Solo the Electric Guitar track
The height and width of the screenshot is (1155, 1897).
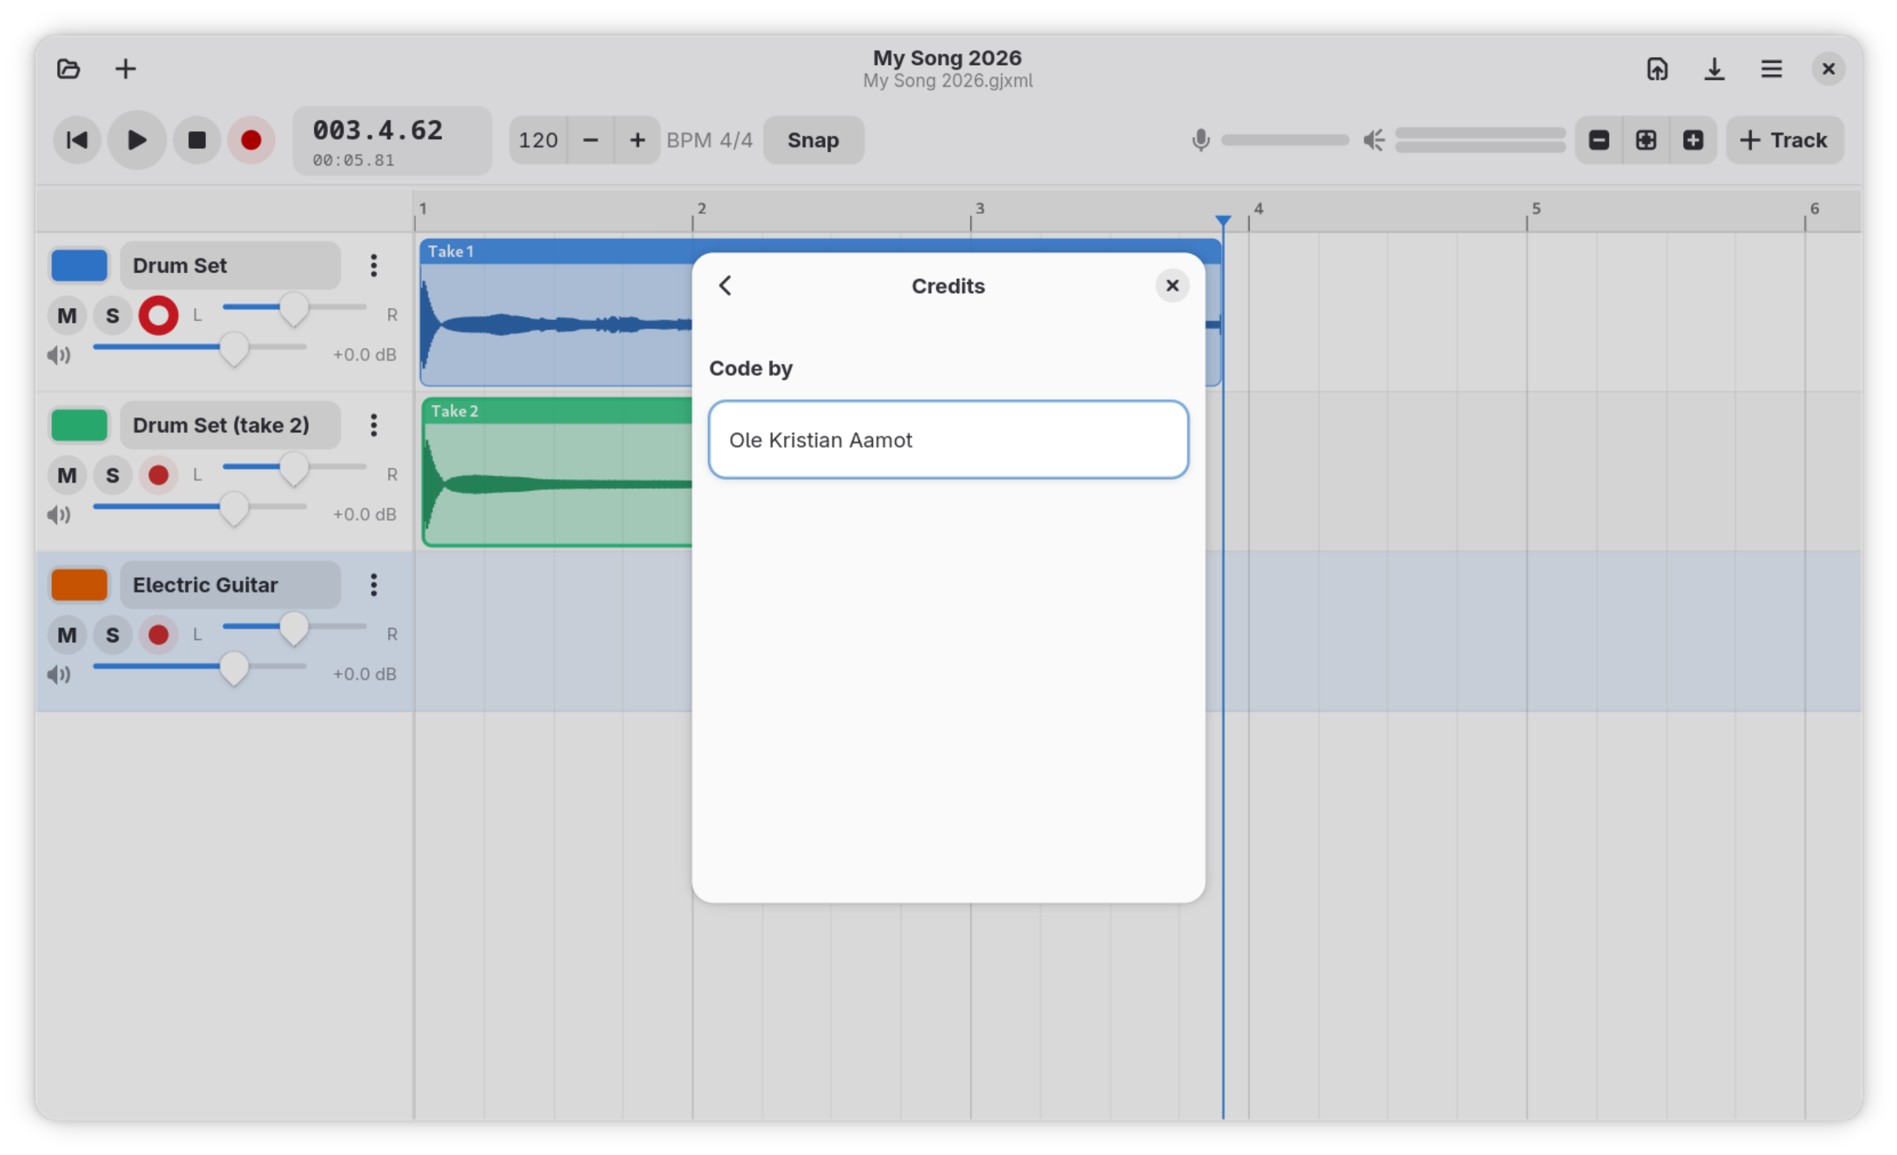113,635
